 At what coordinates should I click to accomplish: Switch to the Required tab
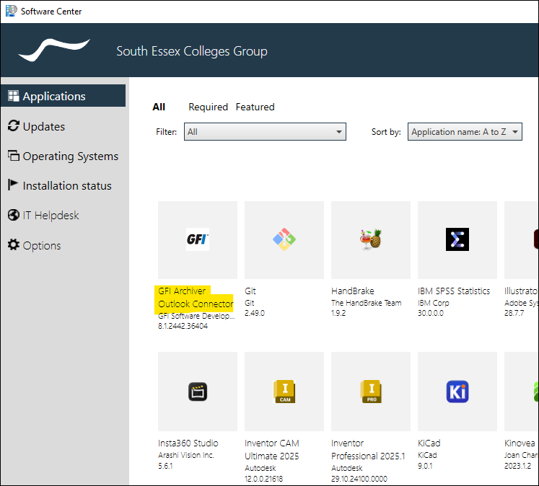point(209,107)
